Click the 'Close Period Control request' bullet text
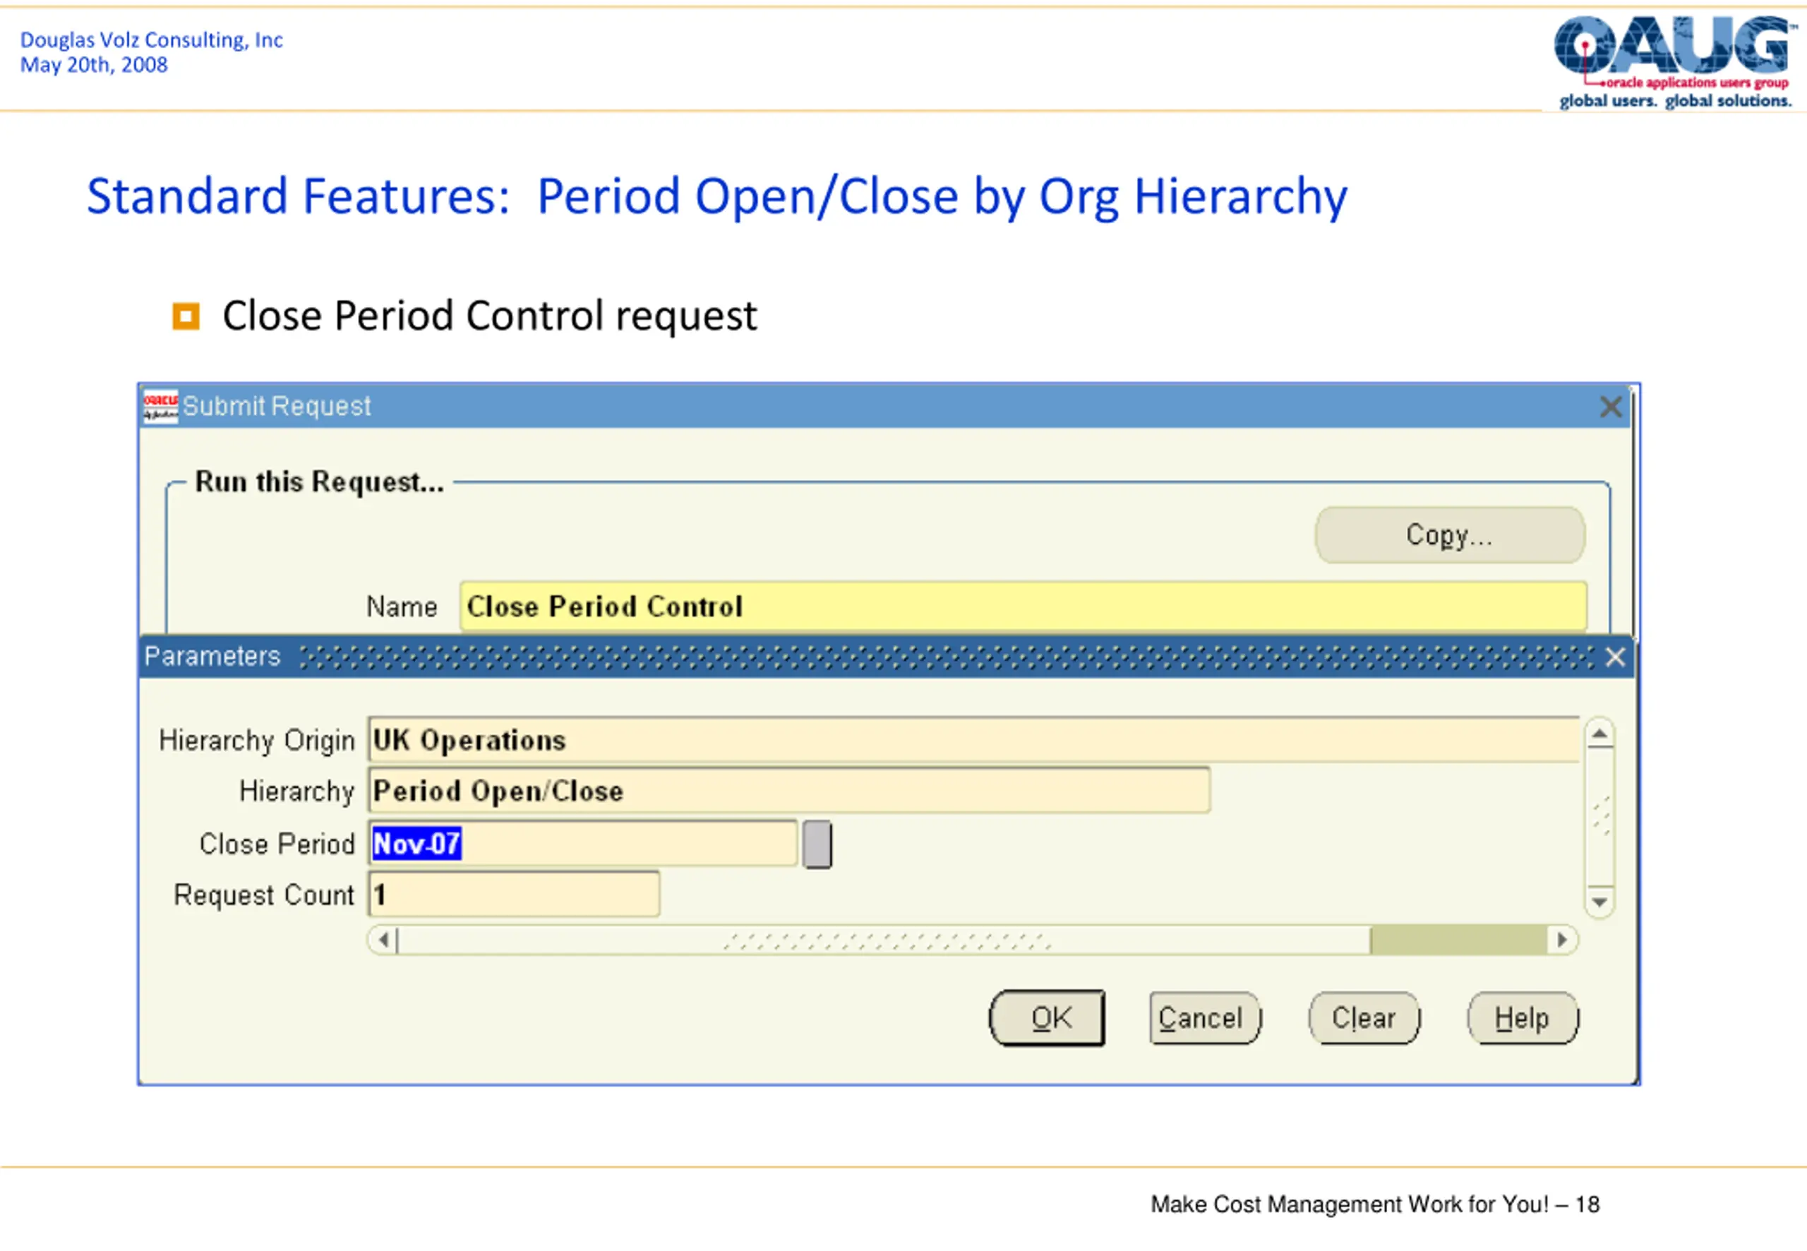Image resolution: width=1807 pixels, height=1251 pixels. [x=490, y=316]
